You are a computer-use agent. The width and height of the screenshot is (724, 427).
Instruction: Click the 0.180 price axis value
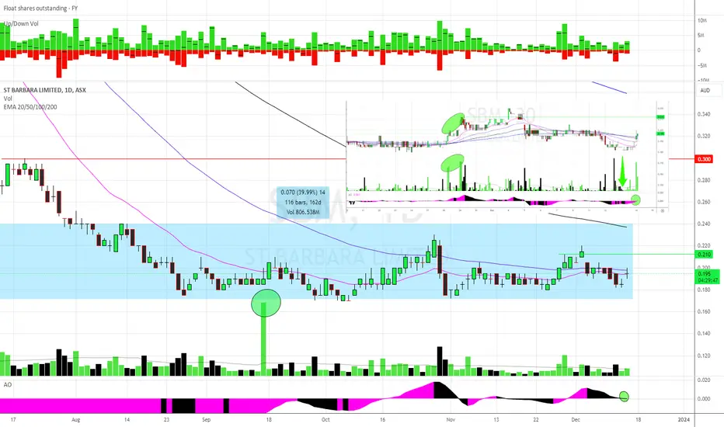[704, 290]
